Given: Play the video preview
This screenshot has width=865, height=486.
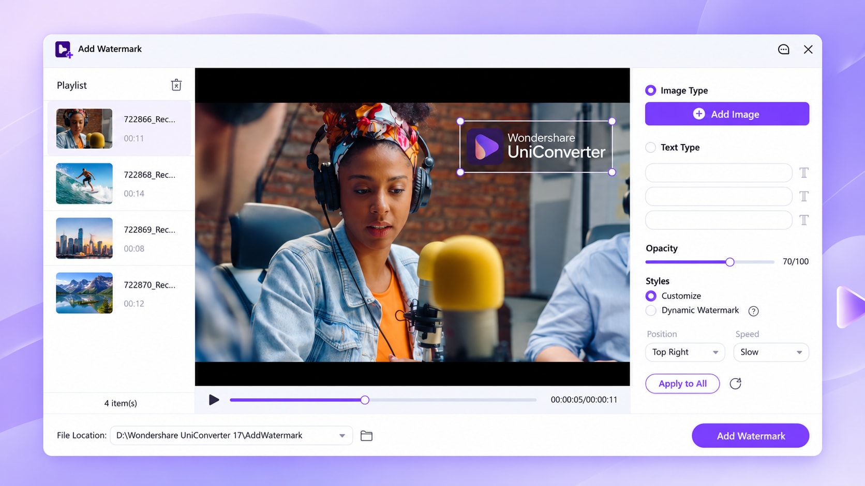Looking at the screenshot, I should (214, 400).
